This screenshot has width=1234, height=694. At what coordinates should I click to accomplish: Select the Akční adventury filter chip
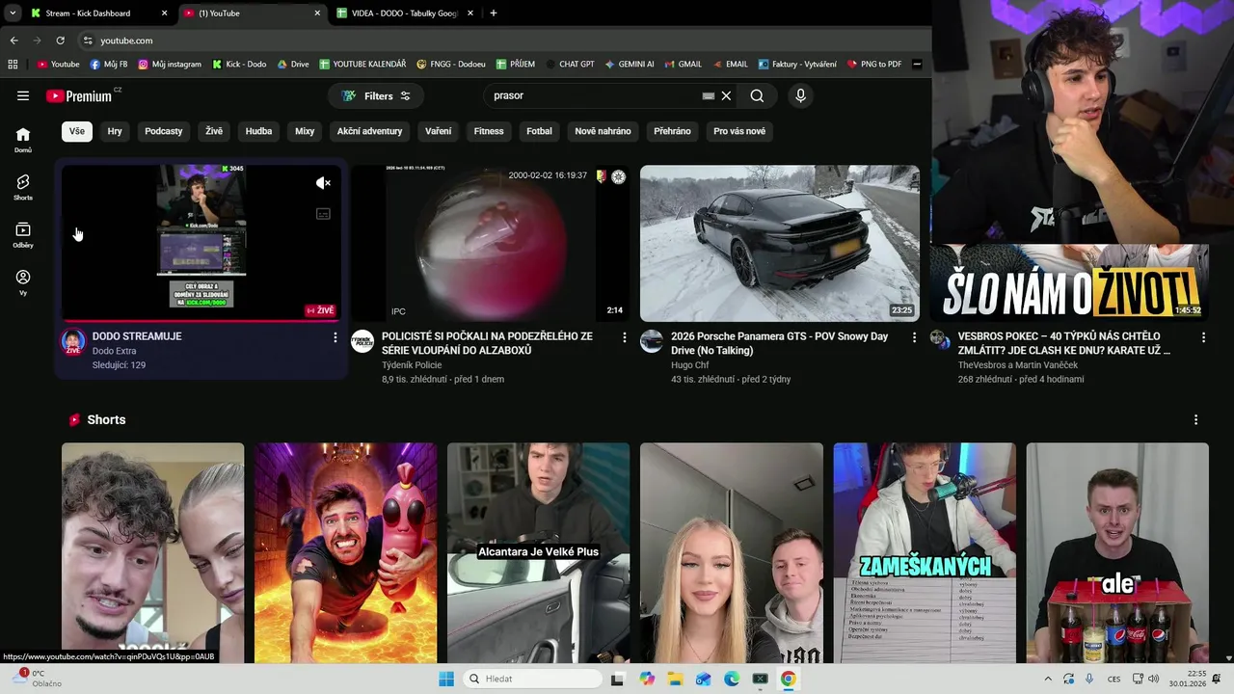(x=369, y=131)
